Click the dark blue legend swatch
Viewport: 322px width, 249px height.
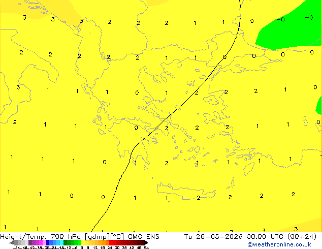click(x=48, y=242)
